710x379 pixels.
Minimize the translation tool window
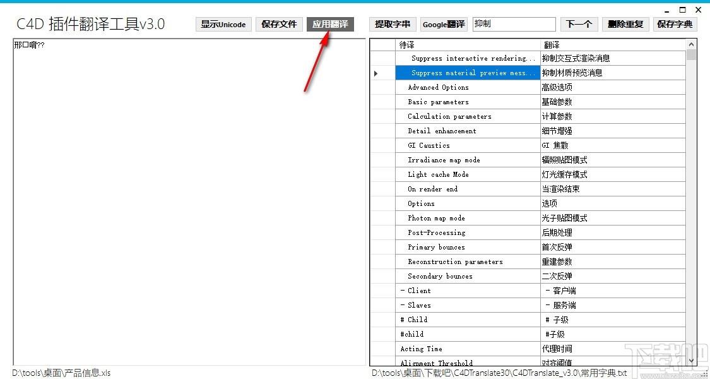coord(668,10)
